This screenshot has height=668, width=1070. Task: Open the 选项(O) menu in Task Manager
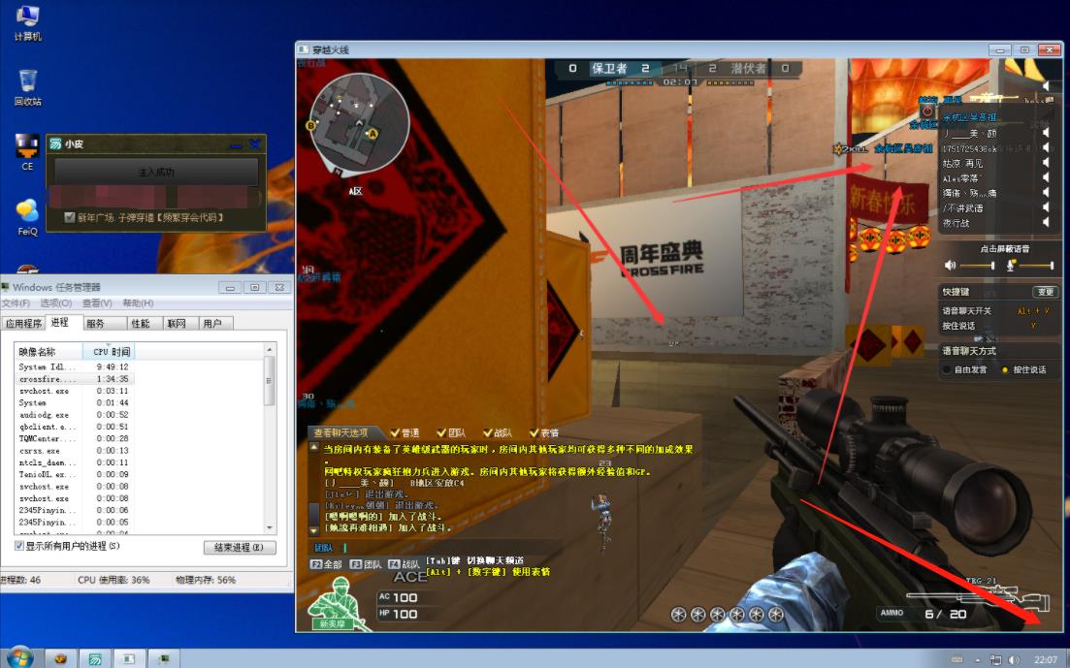[x=56, y=302]
